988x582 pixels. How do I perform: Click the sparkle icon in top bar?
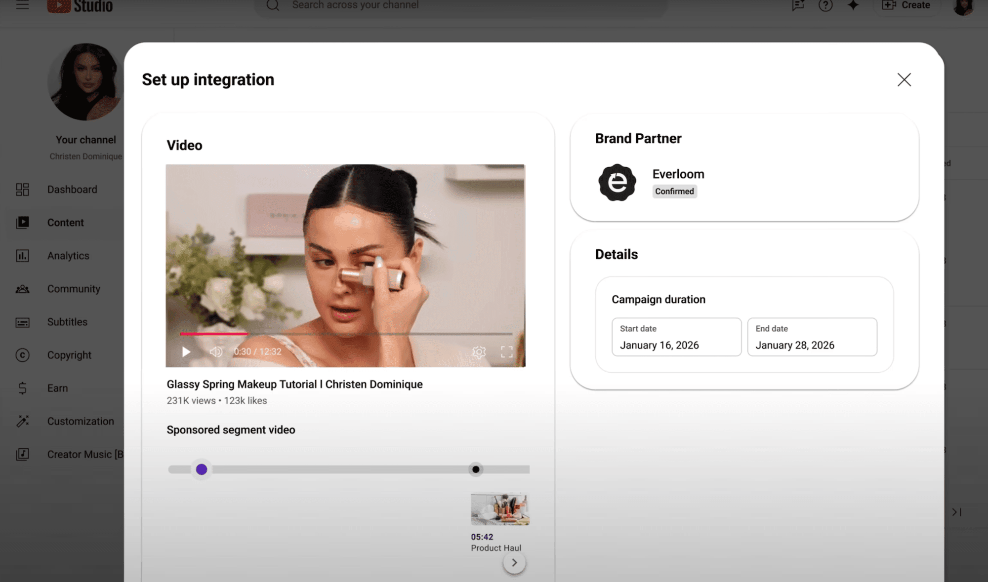[x=853, y=5]
